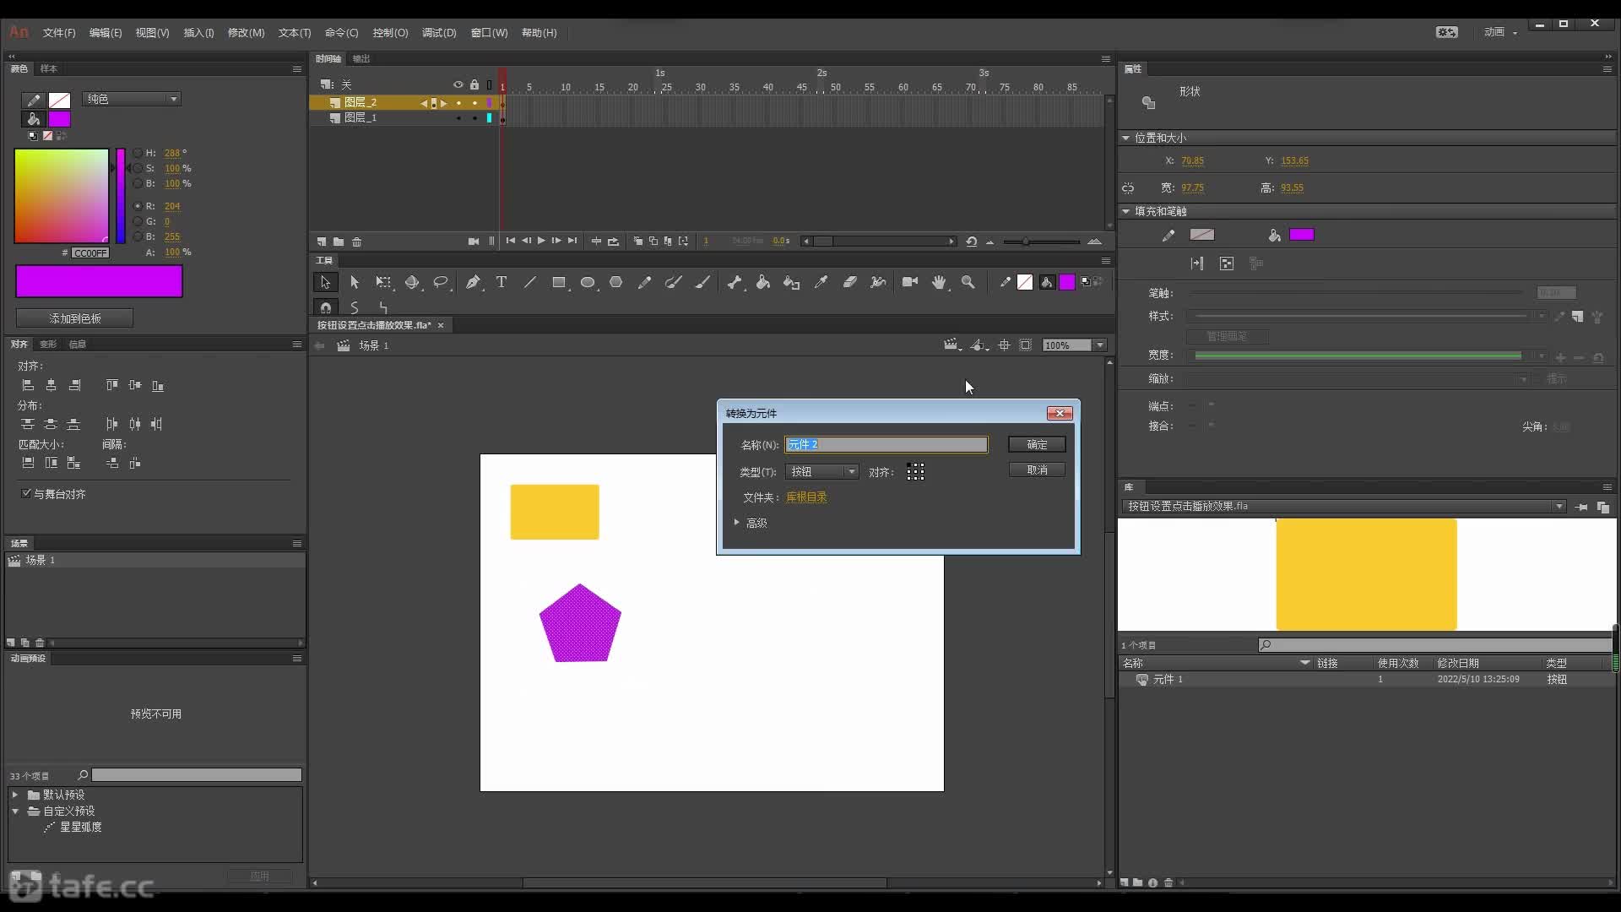Click the 库根目录 folder link
This screenshot has height=912, width=1621.
click(x=806, y=497)
